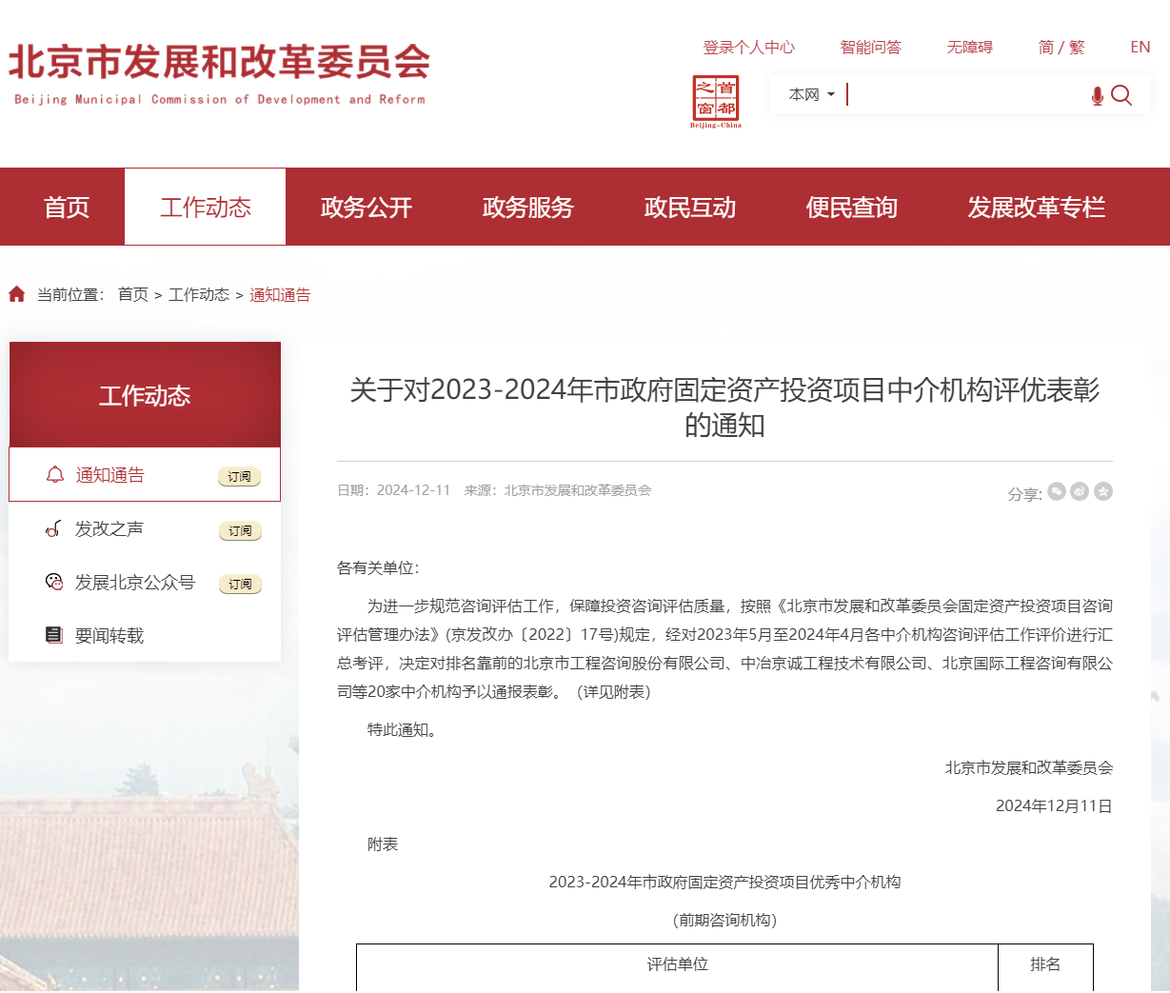Share to QZone with star icon
Screen dimensions: 1170x993
tap(1103, 491)
